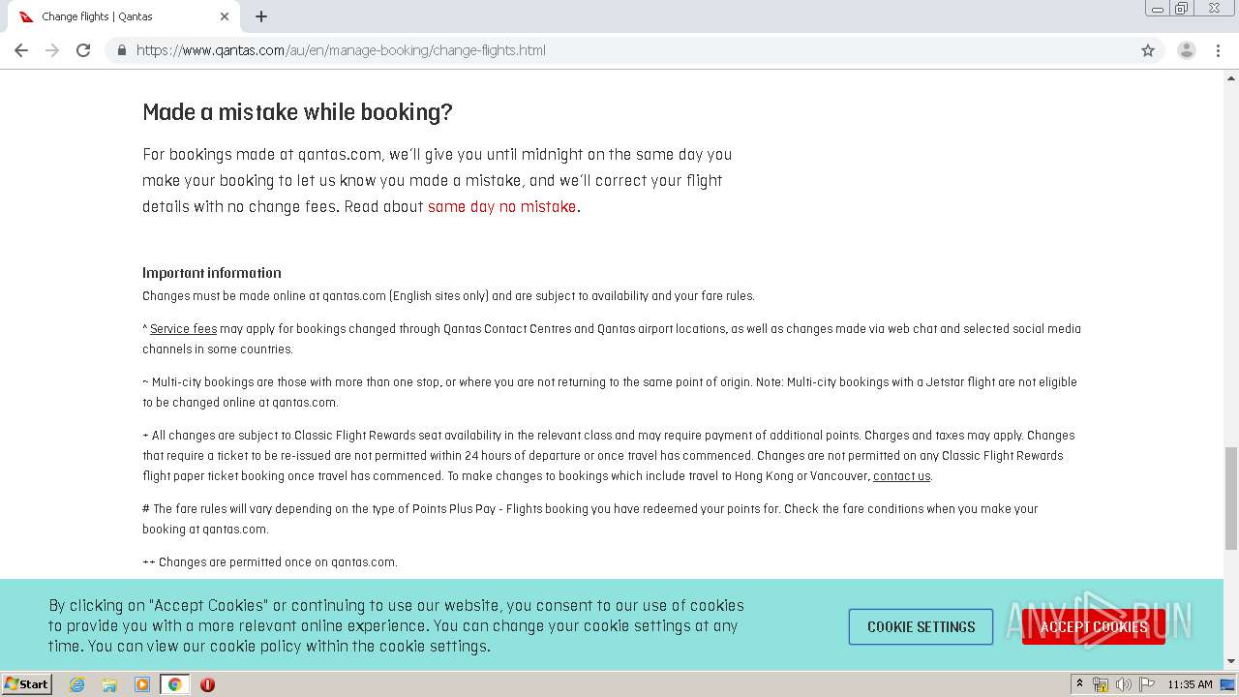The image size is (1239, 697).
Task: Close the Change flights tab
Action: tap(225, 16)
